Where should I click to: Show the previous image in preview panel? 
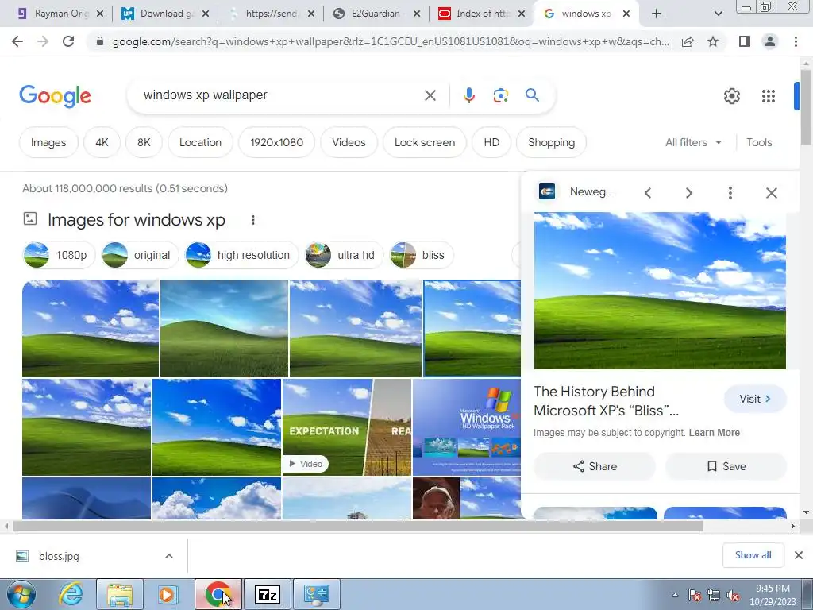tap(648, 193)
